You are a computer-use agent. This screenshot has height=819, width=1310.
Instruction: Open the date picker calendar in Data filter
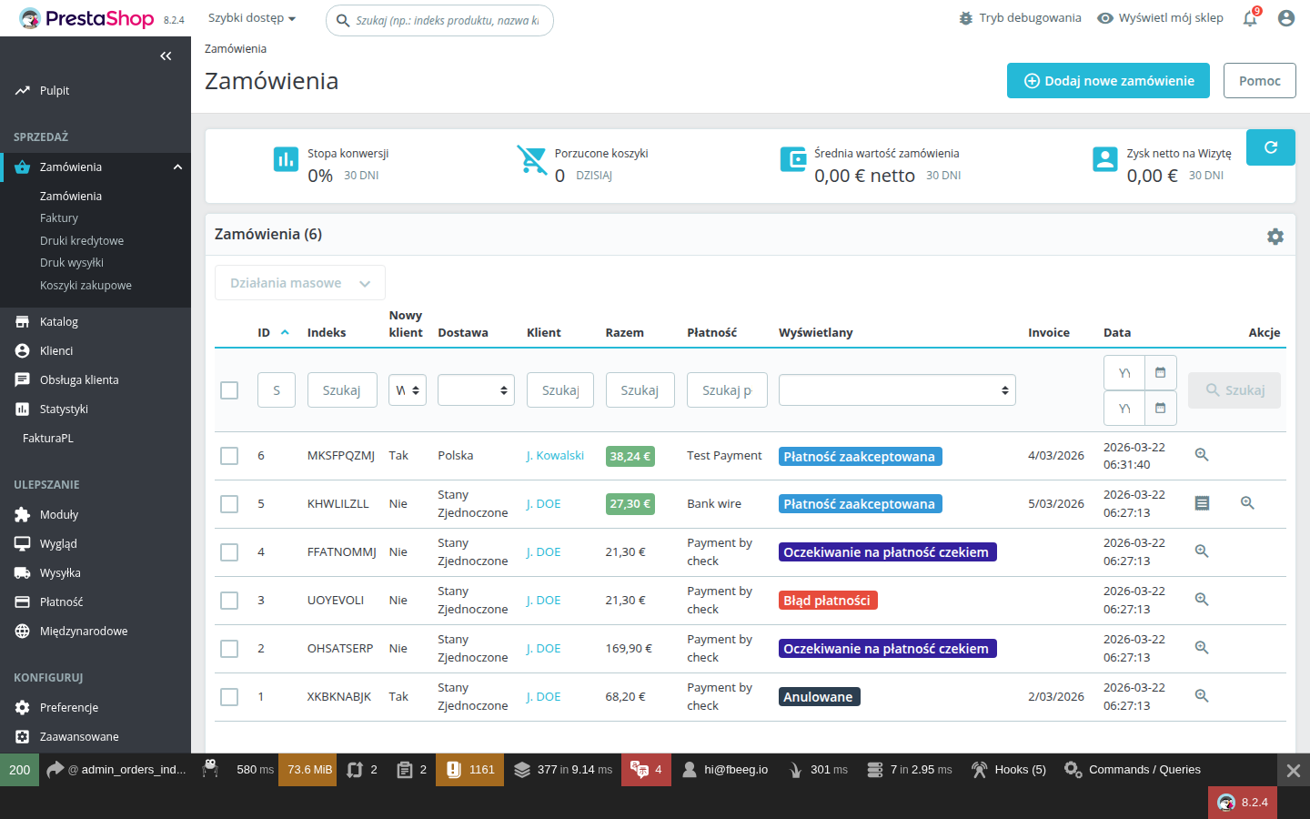point(1161,372)
